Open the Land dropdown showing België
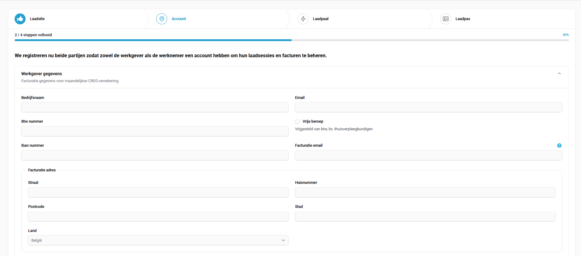The width and height of the screenshot is (581, 256). tap(158, 240)
